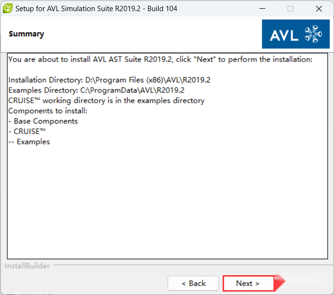The height and width of the screenshot is (295, 334).
Task: Click the Components to install line
Action: 48,111
